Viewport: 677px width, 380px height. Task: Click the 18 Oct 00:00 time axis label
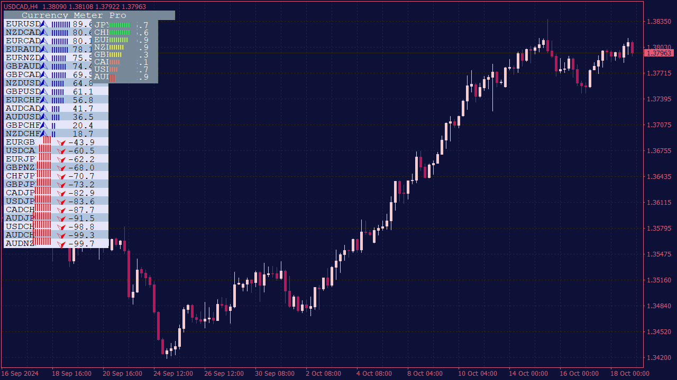point(630,374)
